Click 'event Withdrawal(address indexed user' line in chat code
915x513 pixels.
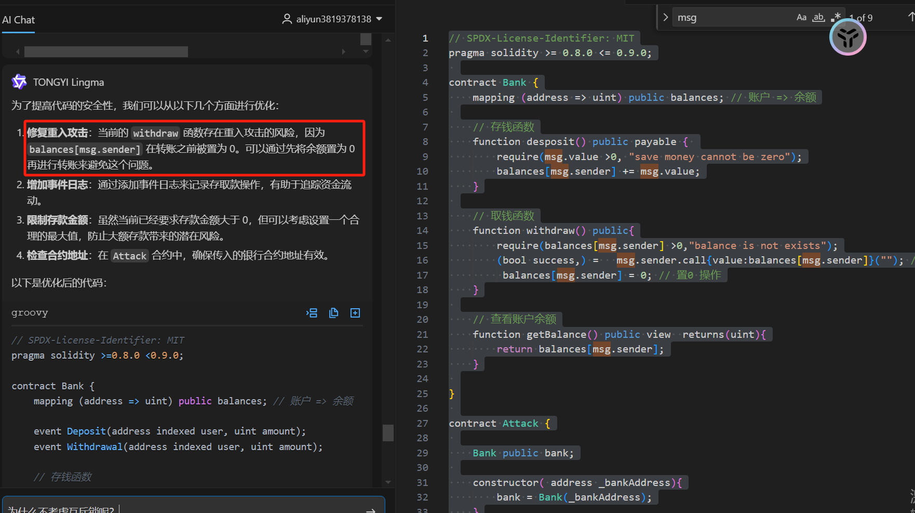[178, 446]
